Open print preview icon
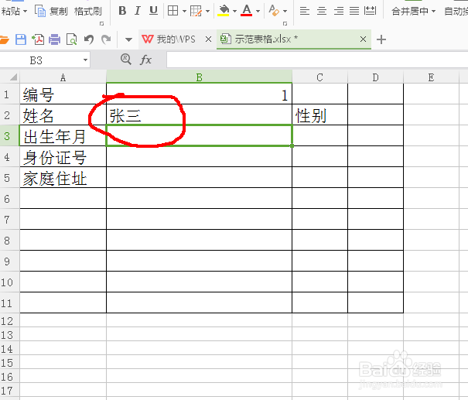This screenshot has height=400, width=468. coord(72,39)
